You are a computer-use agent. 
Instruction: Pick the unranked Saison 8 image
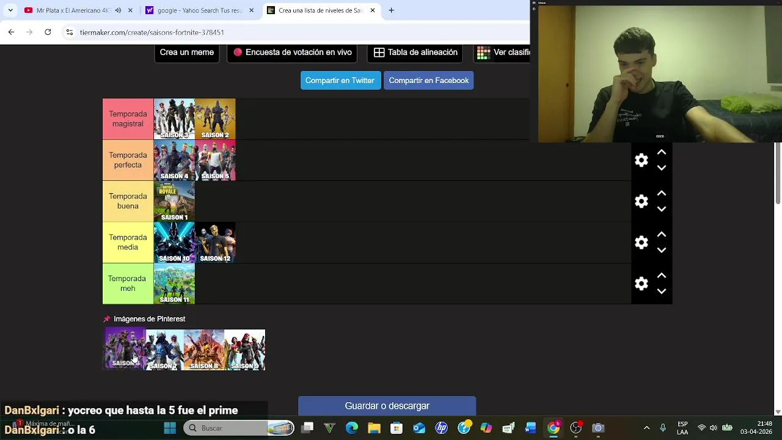tap(204, 350)
